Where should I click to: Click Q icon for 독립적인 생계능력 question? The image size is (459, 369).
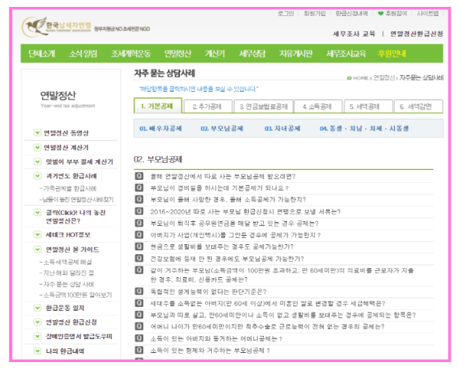(138, 292)
